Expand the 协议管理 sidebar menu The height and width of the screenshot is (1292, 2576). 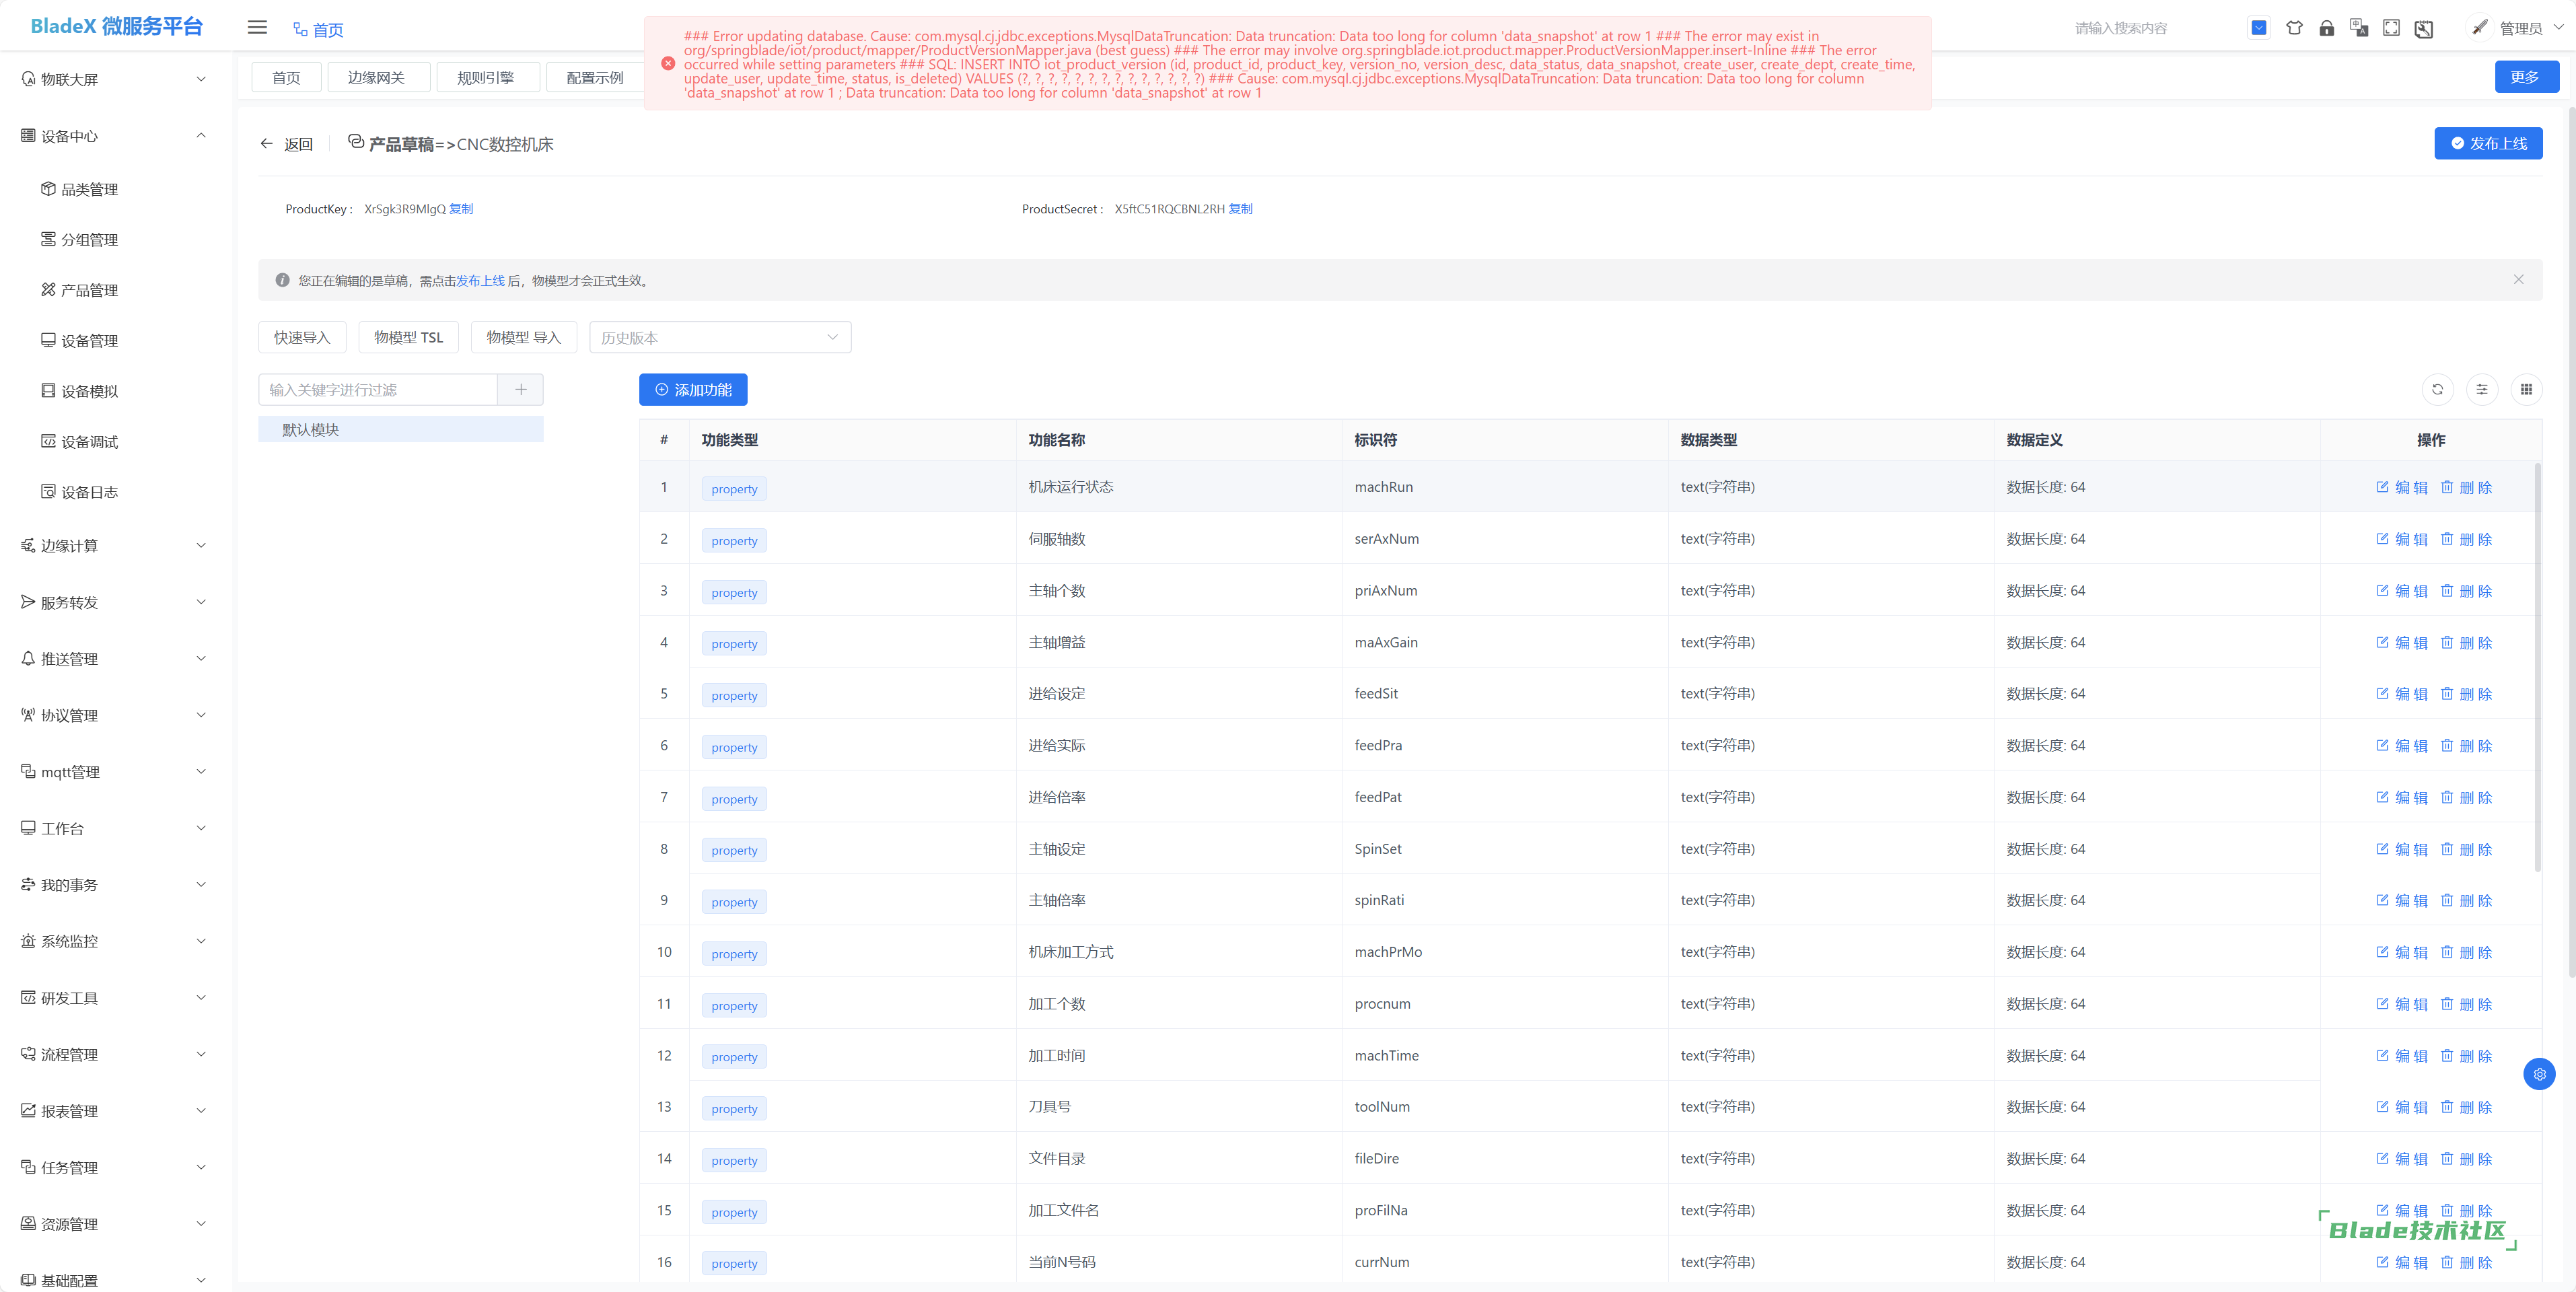[x=115, y=715]
